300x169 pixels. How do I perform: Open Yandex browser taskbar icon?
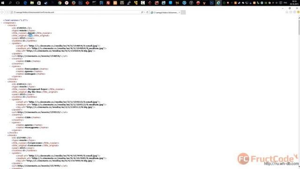[x=67, y=3]
